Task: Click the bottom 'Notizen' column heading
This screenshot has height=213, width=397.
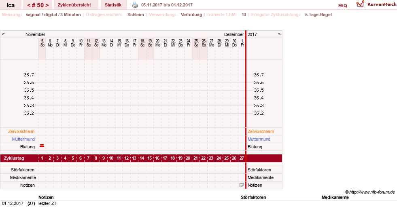Action: click(x=46, y=197)
